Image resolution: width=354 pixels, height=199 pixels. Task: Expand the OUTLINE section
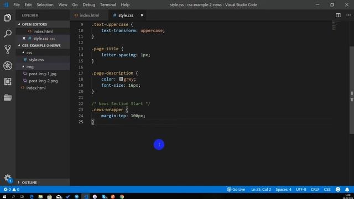[x=43, y=182]
